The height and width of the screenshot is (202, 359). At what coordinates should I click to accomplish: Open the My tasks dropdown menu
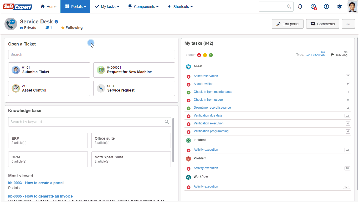(107, 7)
